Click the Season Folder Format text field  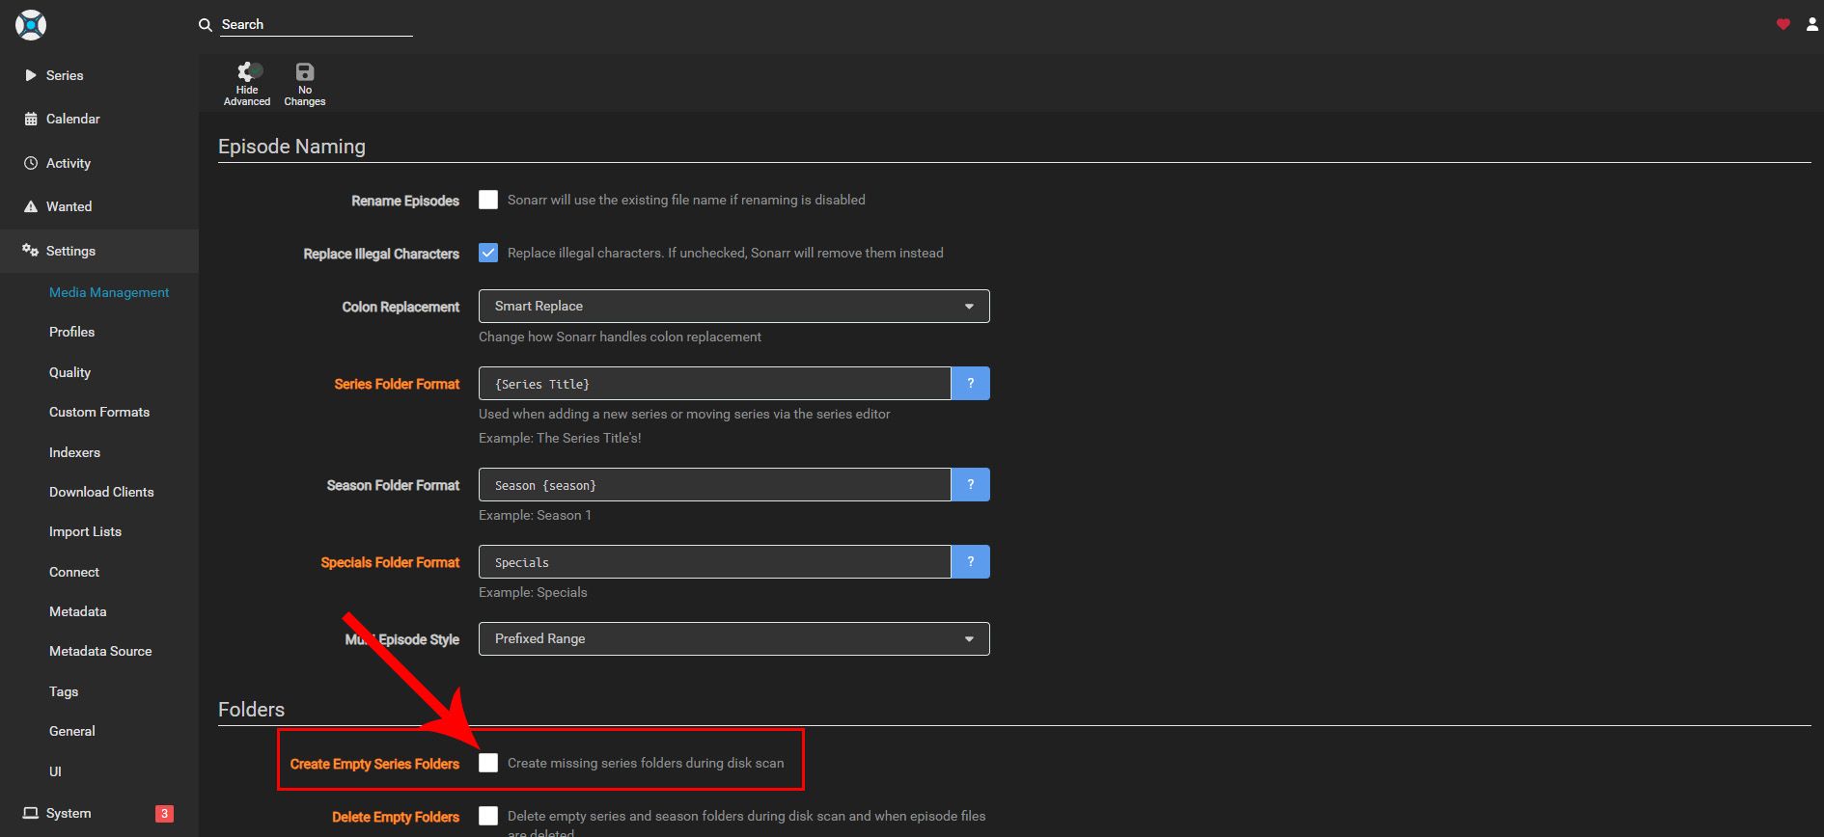coord(714,485)
